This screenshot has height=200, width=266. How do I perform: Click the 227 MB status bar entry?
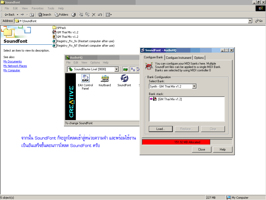(211, 198)
